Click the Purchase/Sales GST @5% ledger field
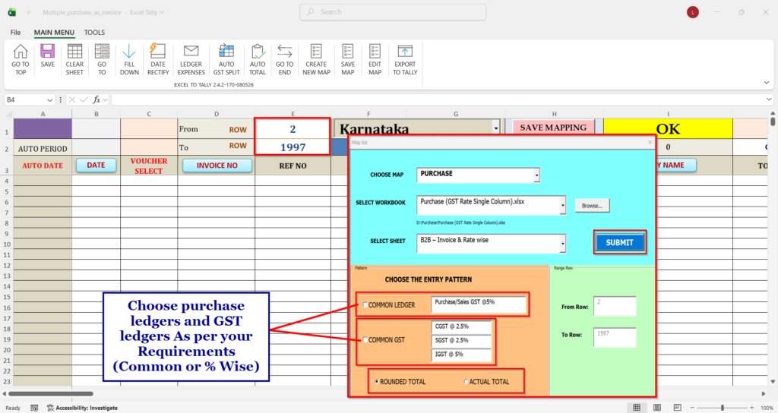The width and height of the screenshot is (778, 413). [479, 305]
